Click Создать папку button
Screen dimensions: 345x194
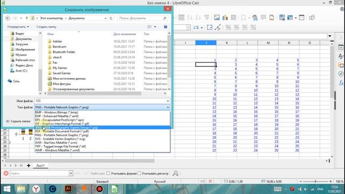point(46,26)
